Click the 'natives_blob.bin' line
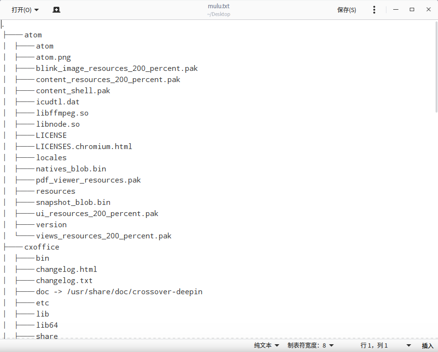This screenshot has height=352, width=438. (71, 169)
